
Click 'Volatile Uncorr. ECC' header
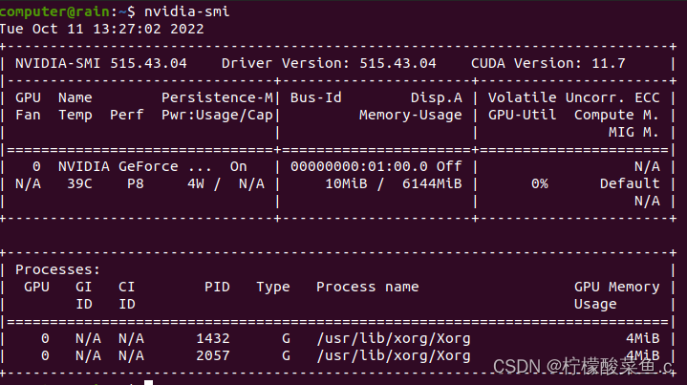(x=574, y=97)
